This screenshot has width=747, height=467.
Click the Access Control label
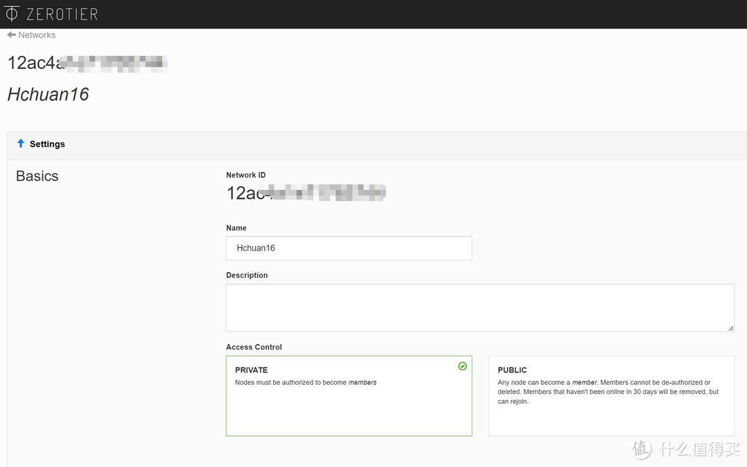(x=254, y=347)
